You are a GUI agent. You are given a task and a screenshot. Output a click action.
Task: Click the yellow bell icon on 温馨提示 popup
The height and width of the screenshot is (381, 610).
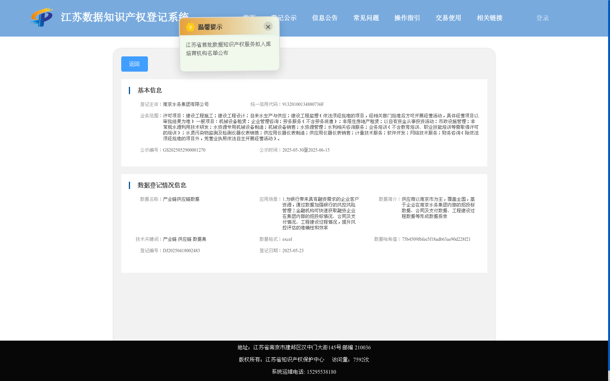point(189,27)
